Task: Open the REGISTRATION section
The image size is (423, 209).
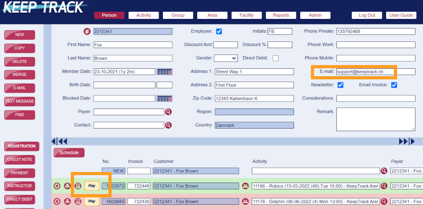Action: (22, 147)
